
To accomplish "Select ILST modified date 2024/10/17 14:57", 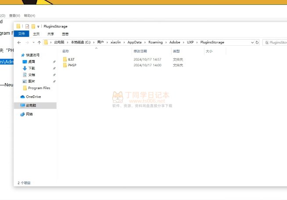I will 147,59.
